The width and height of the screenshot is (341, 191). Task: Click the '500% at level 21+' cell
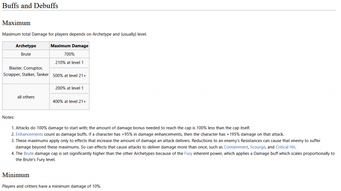69,75
